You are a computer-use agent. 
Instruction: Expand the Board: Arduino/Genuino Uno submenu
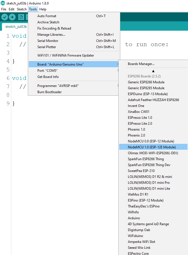tap(74, 64)
